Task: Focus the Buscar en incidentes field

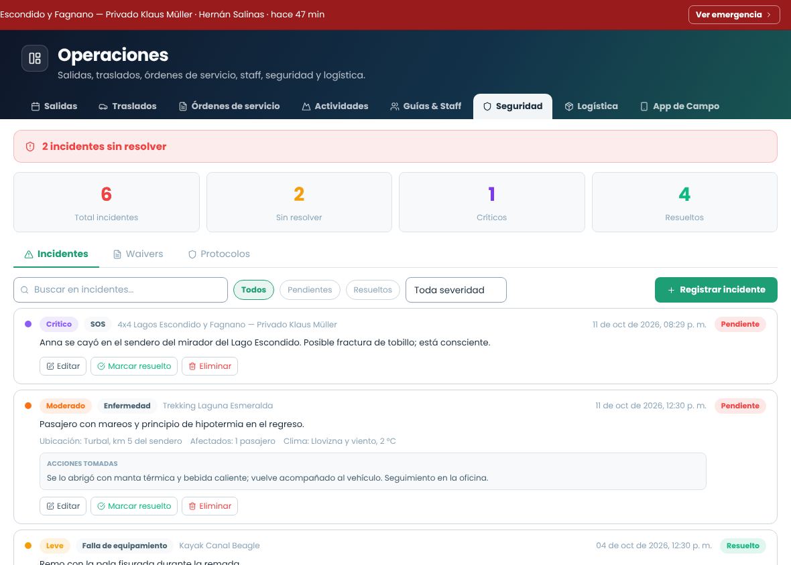Action: tap(121, 290)
